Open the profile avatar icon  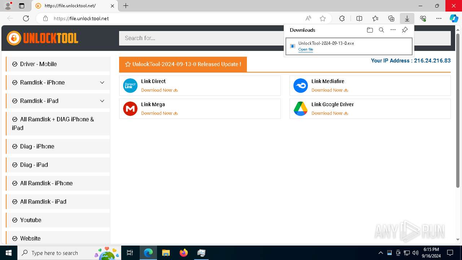8,6
